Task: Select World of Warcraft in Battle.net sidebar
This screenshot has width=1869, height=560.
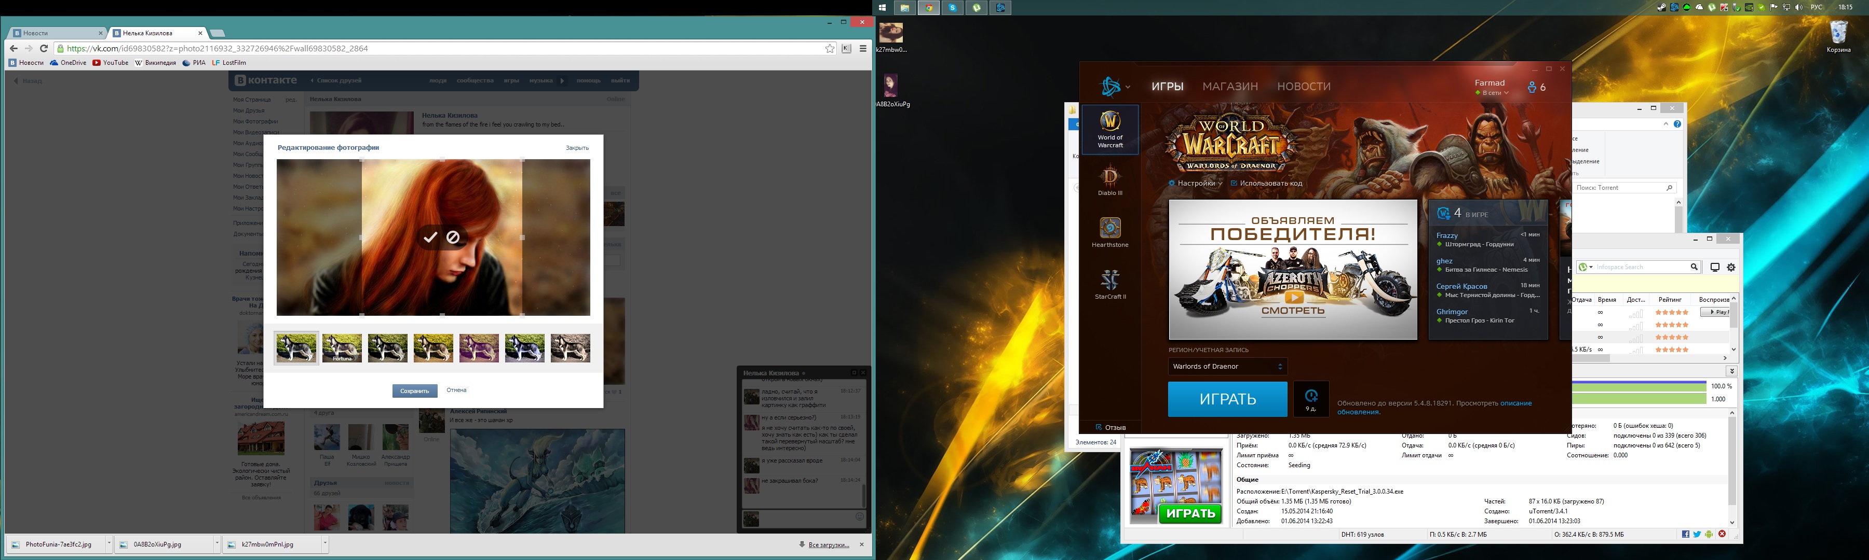Action: pos(1109,130)
